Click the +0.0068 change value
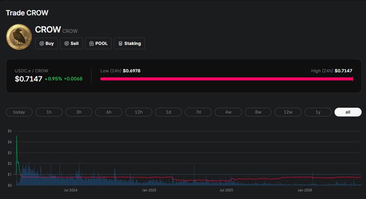Image resolution: width=366 pixels, height=199 pixels. pyautogui.click(x=73, y=79)
